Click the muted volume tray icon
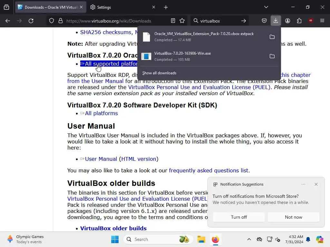This screenshot has height=247, width=330. [278, 239]
